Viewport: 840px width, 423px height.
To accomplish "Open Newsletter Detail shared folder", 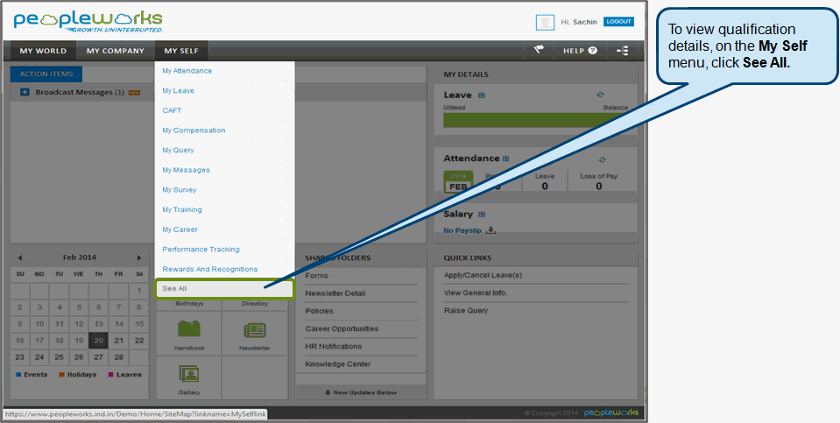I will pyautogui.click(x=335, y=293).
